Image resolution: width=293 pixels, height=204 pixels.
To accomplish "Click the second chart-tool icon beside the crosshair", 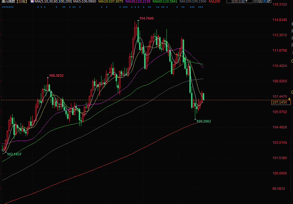I will [260, 1].
